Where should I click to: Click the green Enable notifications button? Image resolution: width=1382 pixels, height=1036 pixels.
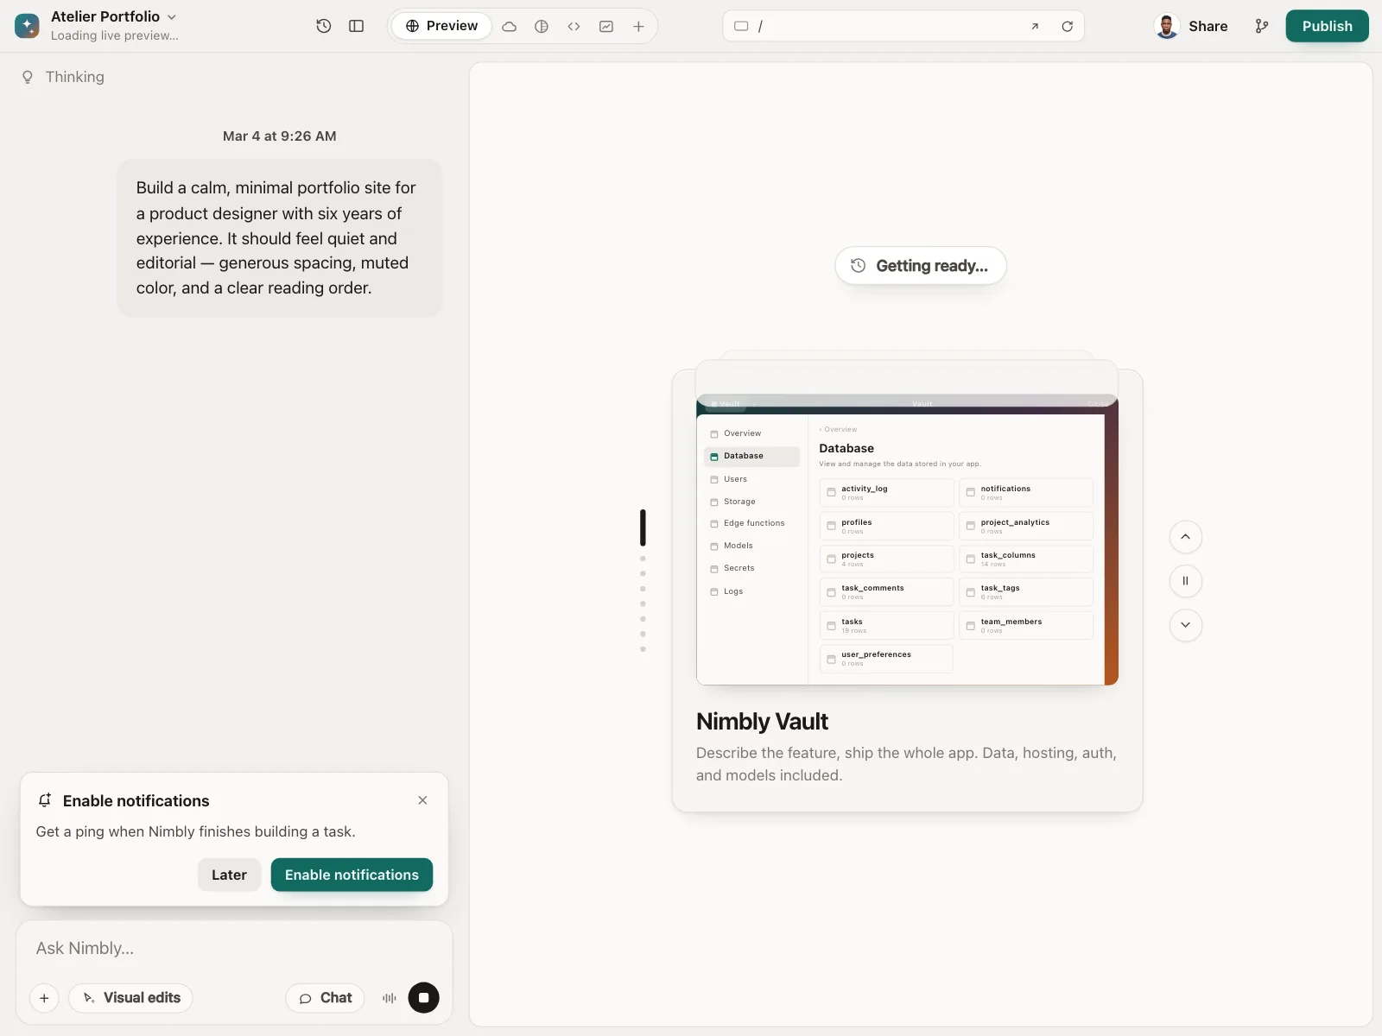352,875
